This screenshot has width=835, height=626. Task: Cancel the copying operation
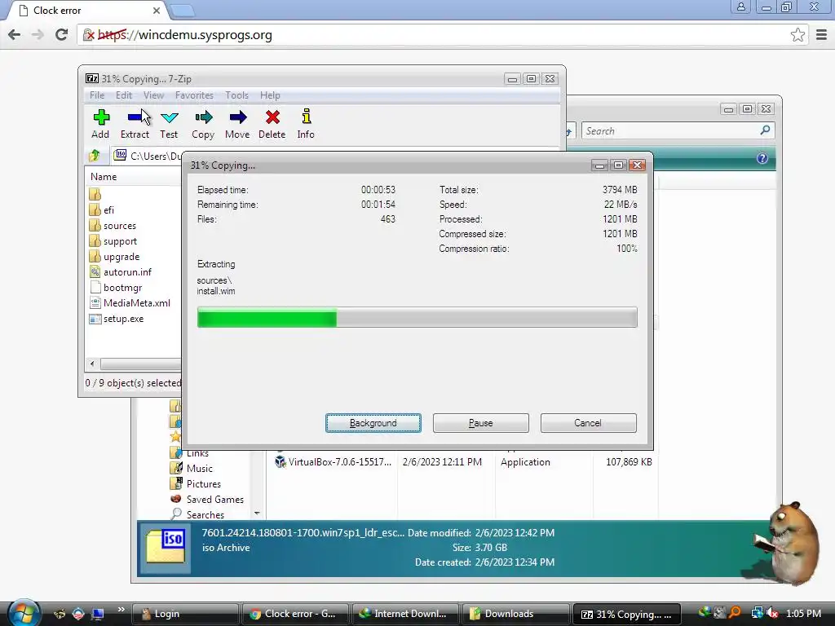[x=589, y=423]
